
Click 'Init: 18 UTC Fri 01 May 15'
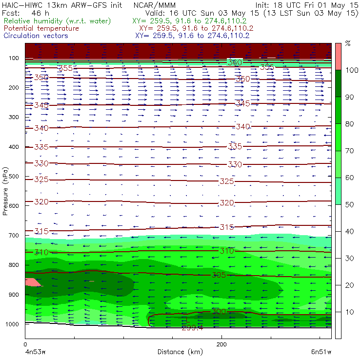307,5
